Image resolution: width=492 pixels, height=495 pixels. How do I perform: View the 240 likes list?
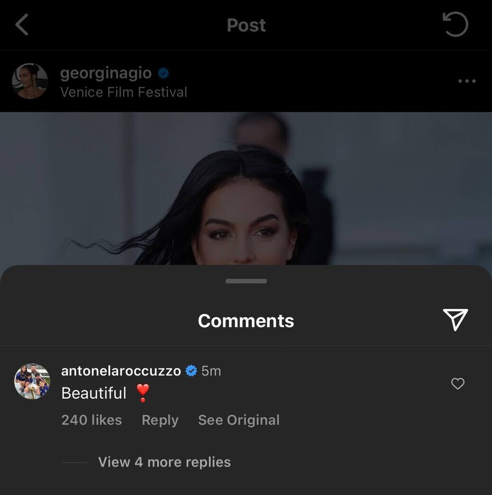tap(91, 420)
